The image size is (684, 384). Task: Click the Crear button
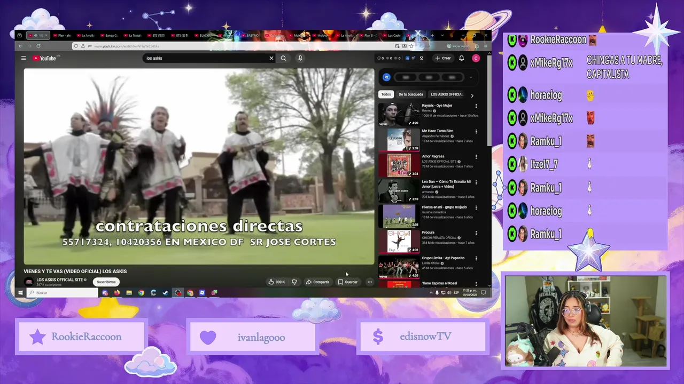pyautogui.click(x=443, y=58)
